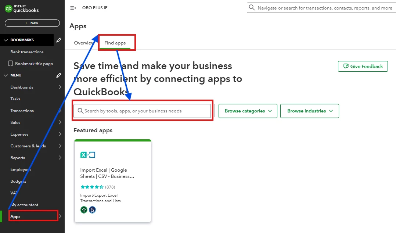Collapse the BOOKMARKS section
The height and width of the screenshot is (233, 396).
(x=6, y=40)
